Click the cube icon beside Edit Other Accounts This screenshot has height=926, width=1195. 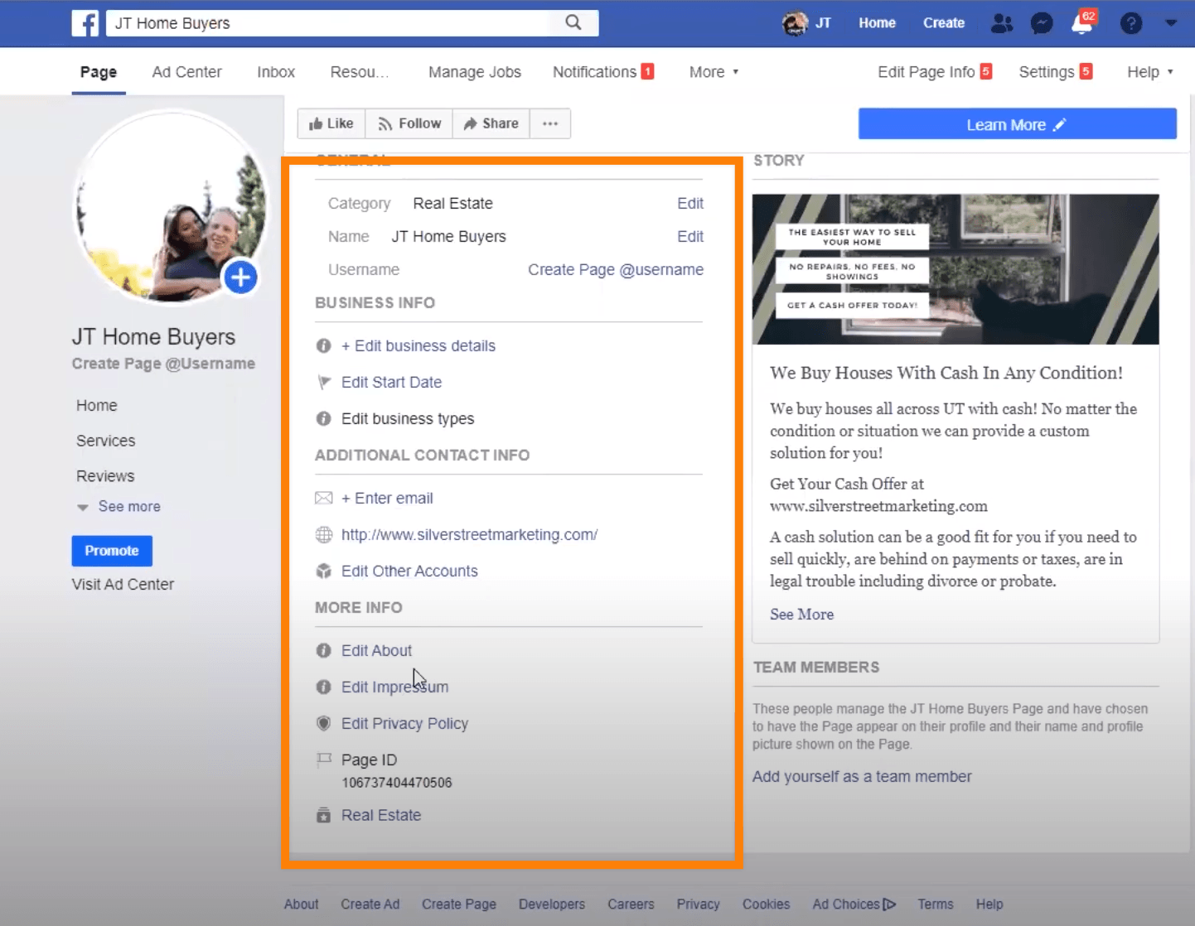[x=324, y=571]
